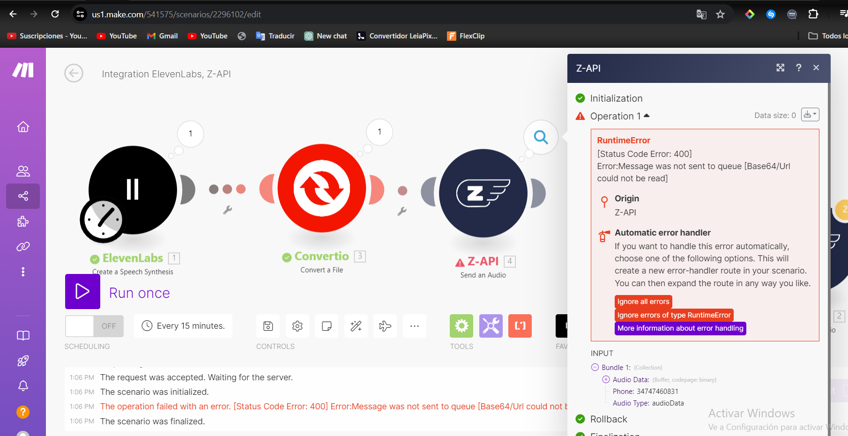Click the browser address bar URL
Image resolution: width=848 pixels, height=436 pixels.
point(176,15)
